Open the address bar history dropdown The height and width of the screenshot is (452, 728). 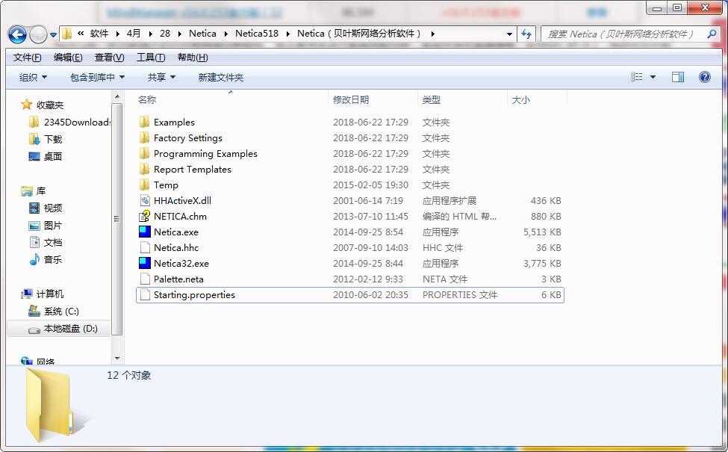[508, 34]
